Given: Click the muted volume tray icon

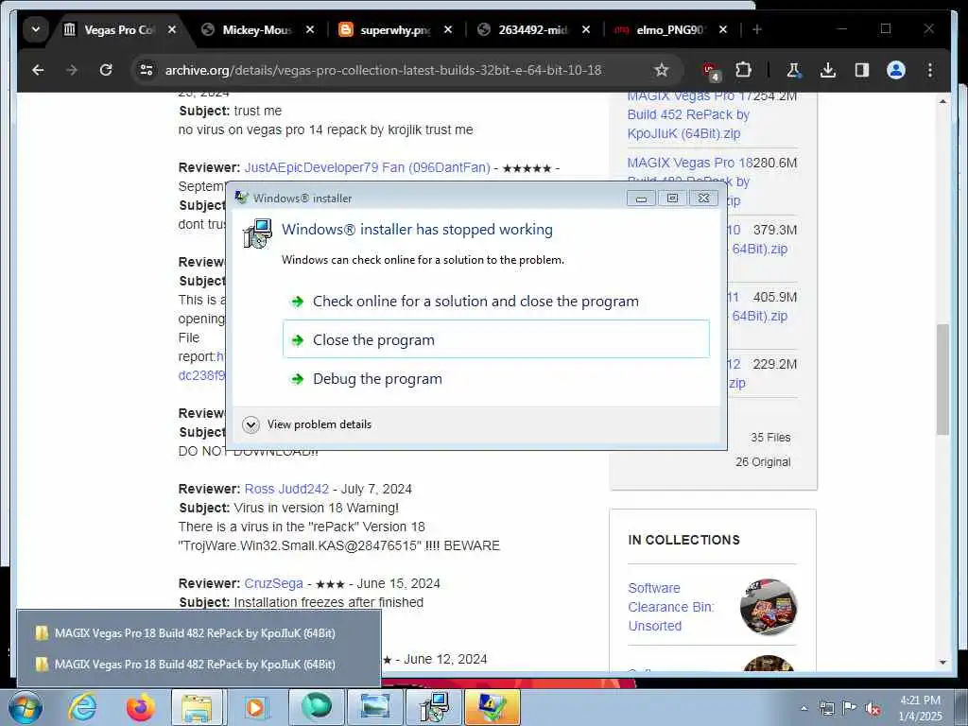Looking at the screenshot, I should pos(873,708).
